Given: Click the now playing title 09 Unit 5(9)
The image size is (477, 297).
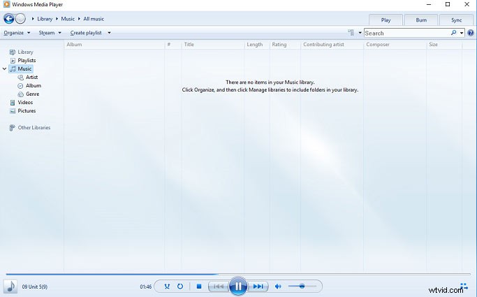Looking at the screenshot, I should (x=35, y=287).
